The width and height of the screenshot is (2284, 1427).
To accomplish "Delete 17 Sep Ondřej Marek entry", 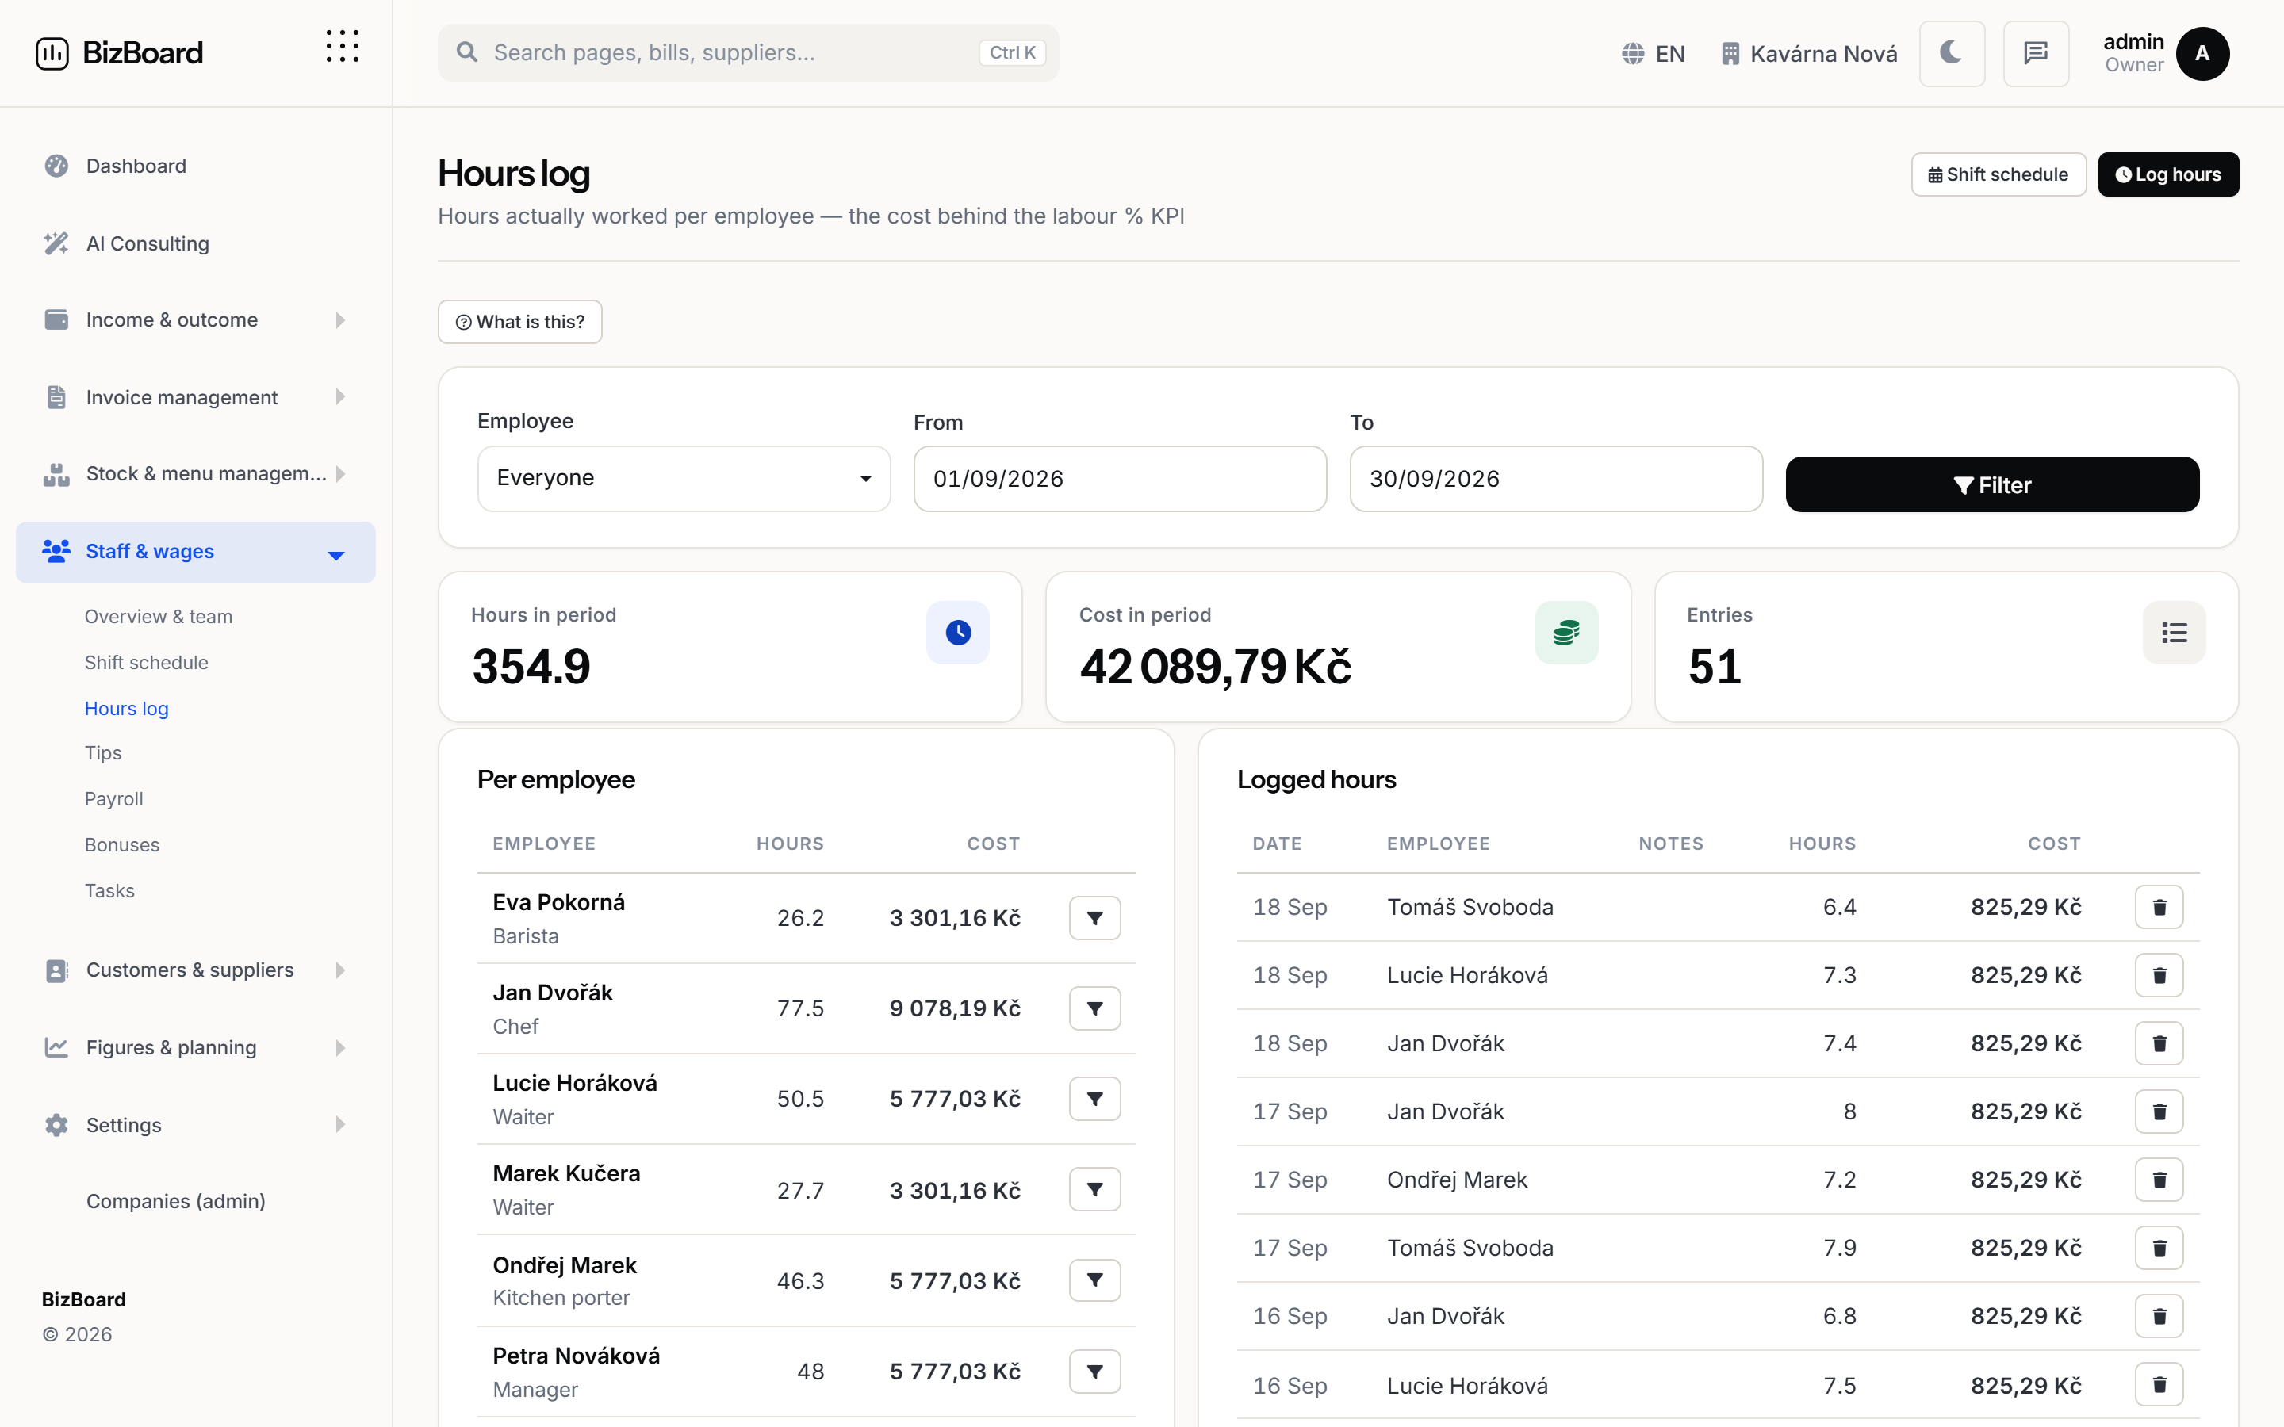I will [x=2159, y=1180].
